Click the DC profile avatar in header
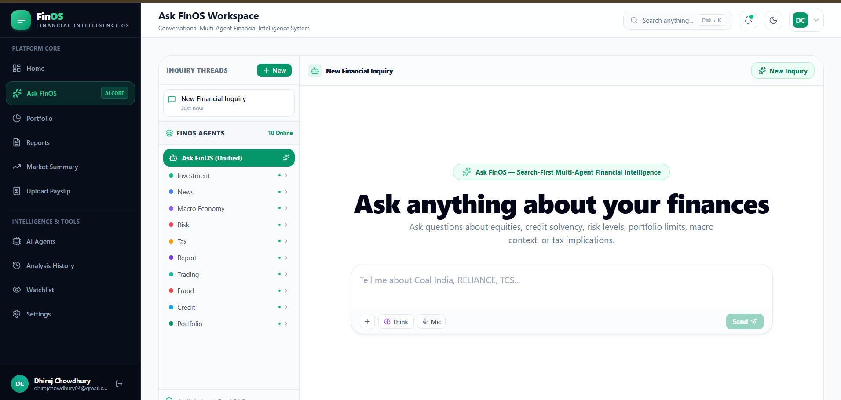Screen dimensions: 841x400 pos(800,20)
